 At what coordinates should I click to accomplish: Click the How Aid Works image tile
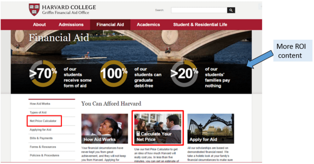[x=105, y=128]
